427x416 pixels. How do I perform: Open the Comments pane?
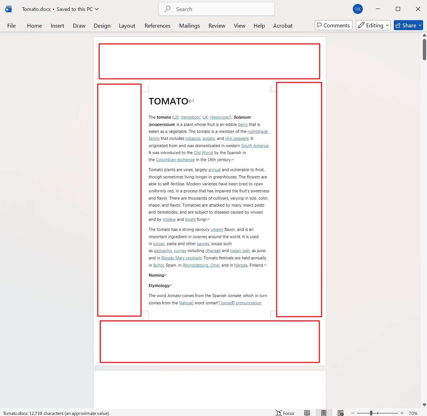[x=333, y=25]
